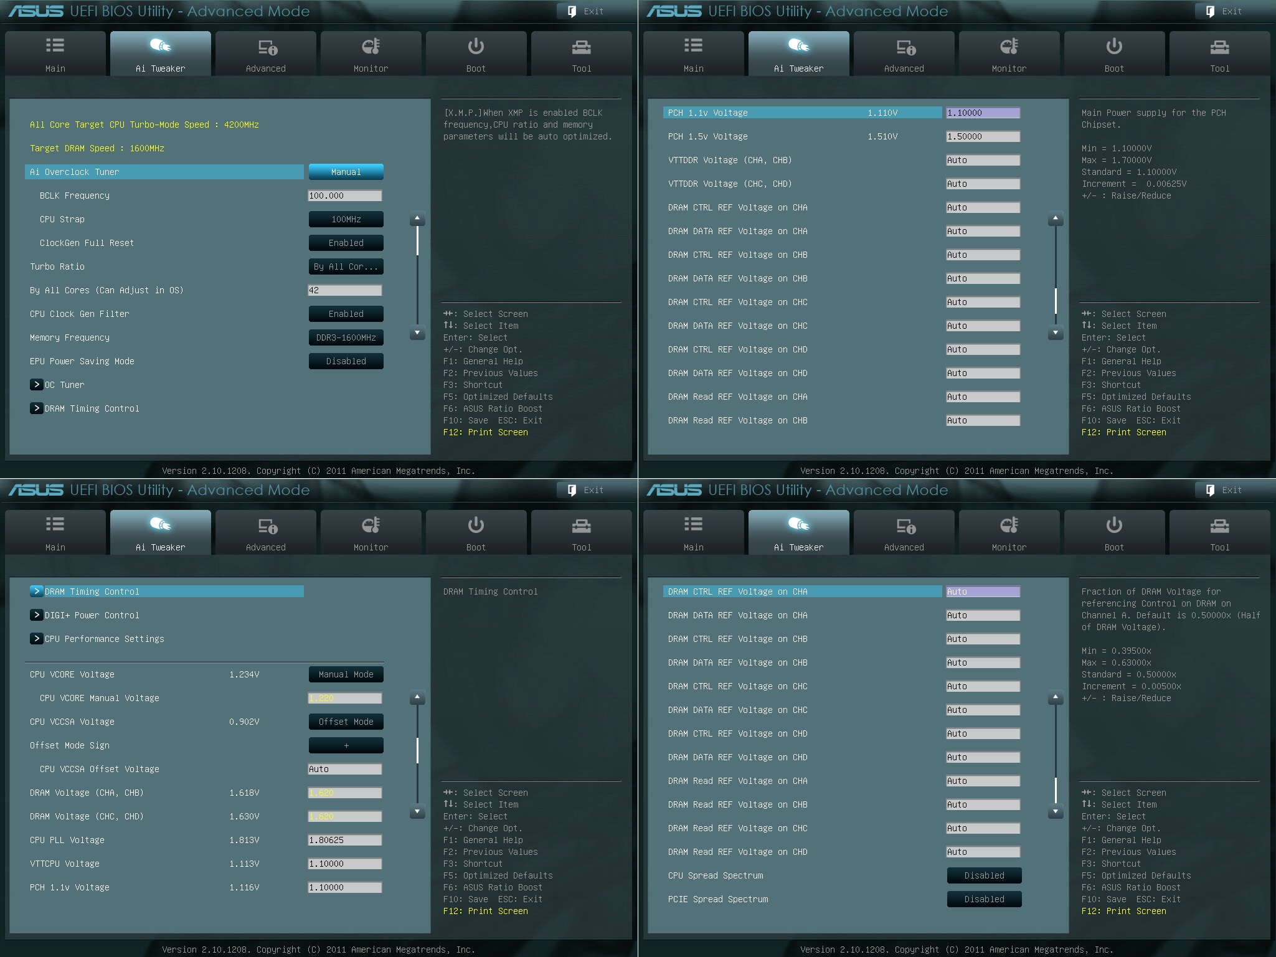Select the Ai Tweaker tab in the top-left panel
This screenshot has width=1276, height=957.
point(161,54)
